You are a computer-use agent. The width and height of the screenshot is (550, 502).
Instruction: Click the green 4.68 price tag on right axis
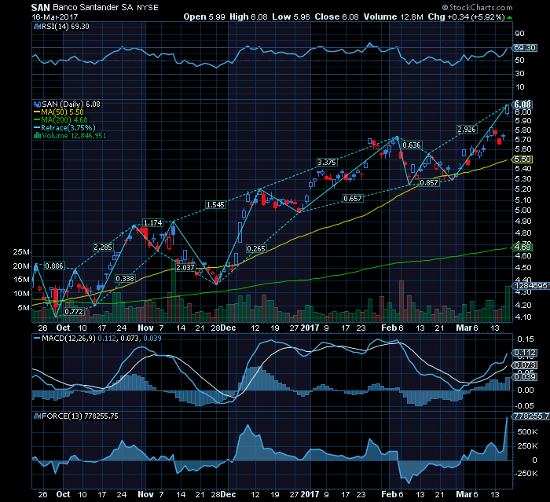522,247
